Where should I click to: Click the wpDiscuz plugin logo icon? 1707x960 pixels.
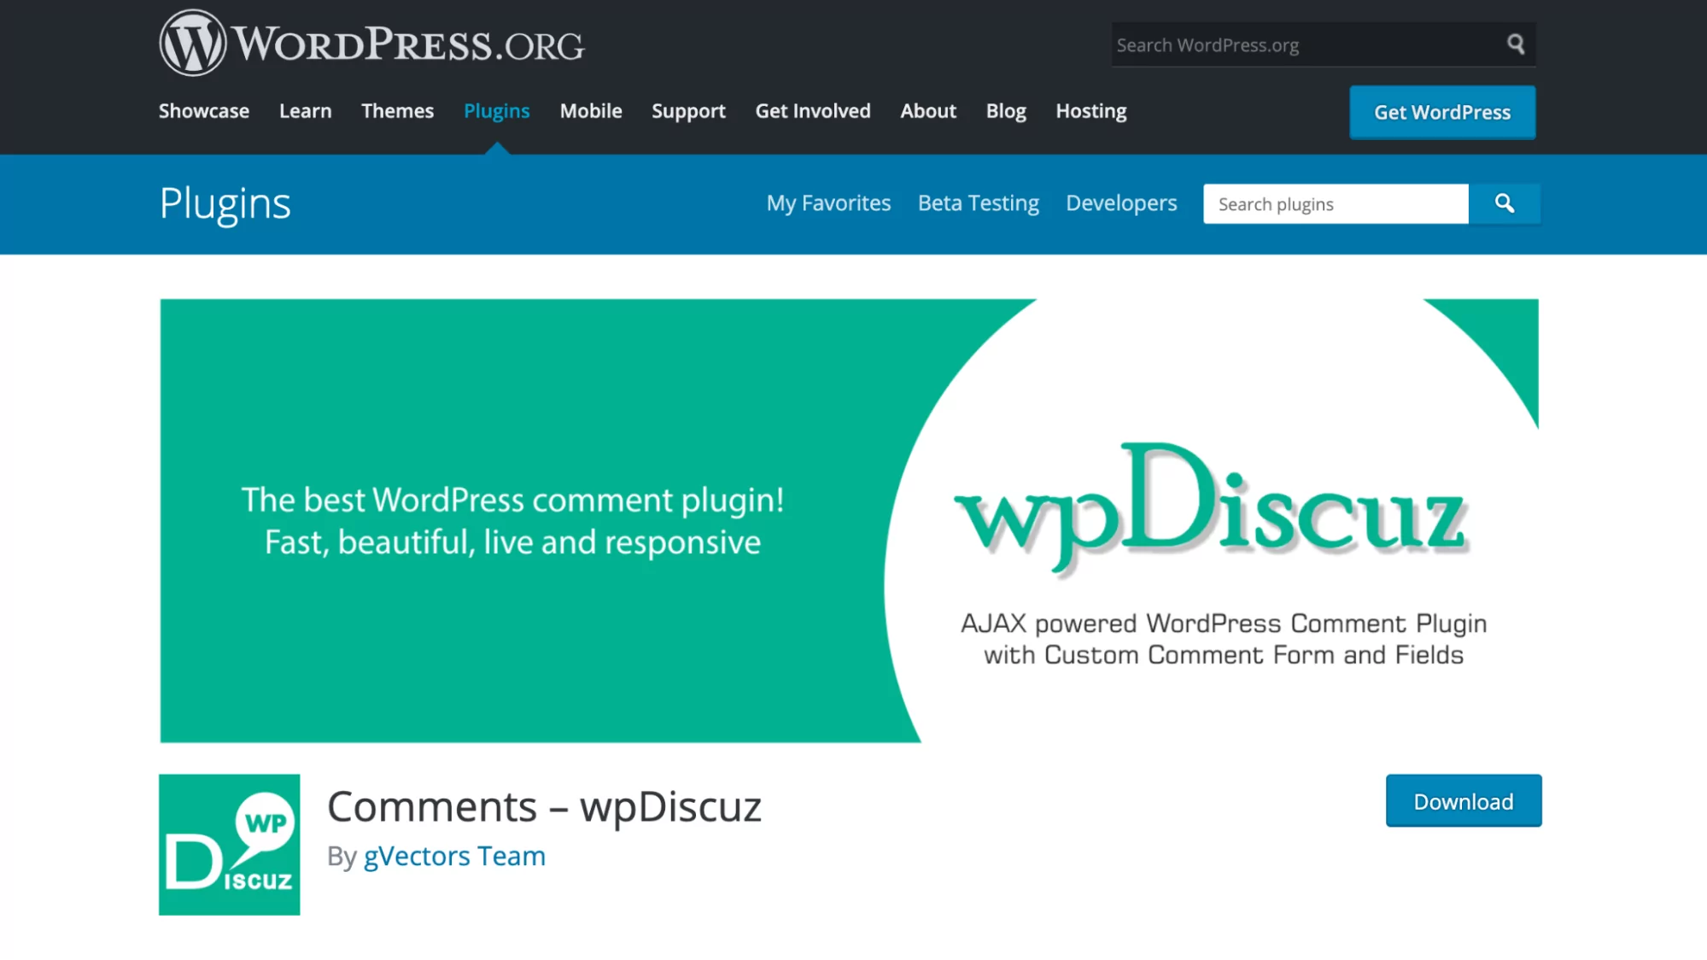coord(230,846)
